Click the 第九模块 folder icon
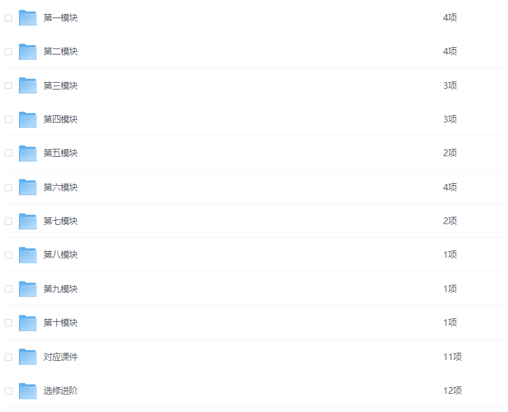This screenshot has height=412, width=508. 28,289
